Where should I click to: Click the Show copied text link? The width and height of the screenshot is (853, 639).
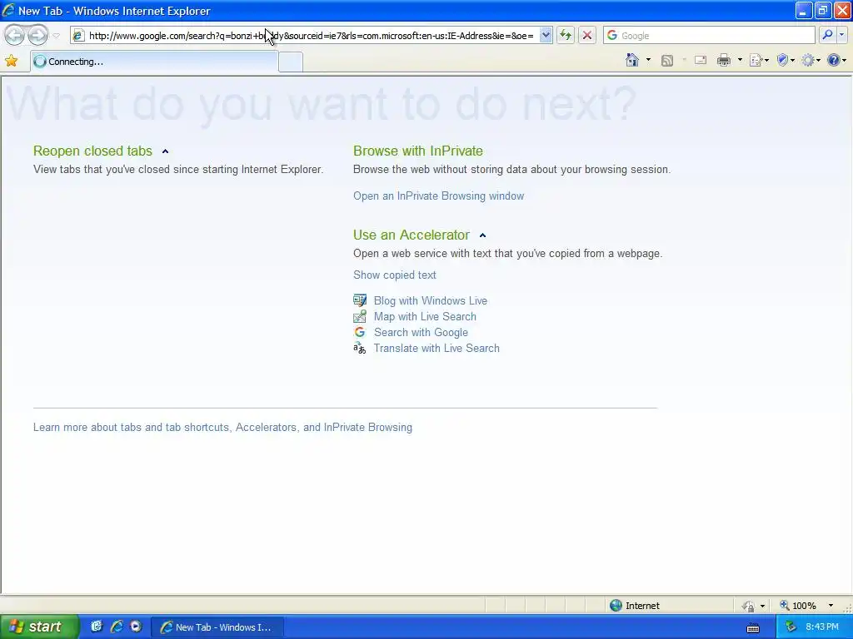(394, 275)
